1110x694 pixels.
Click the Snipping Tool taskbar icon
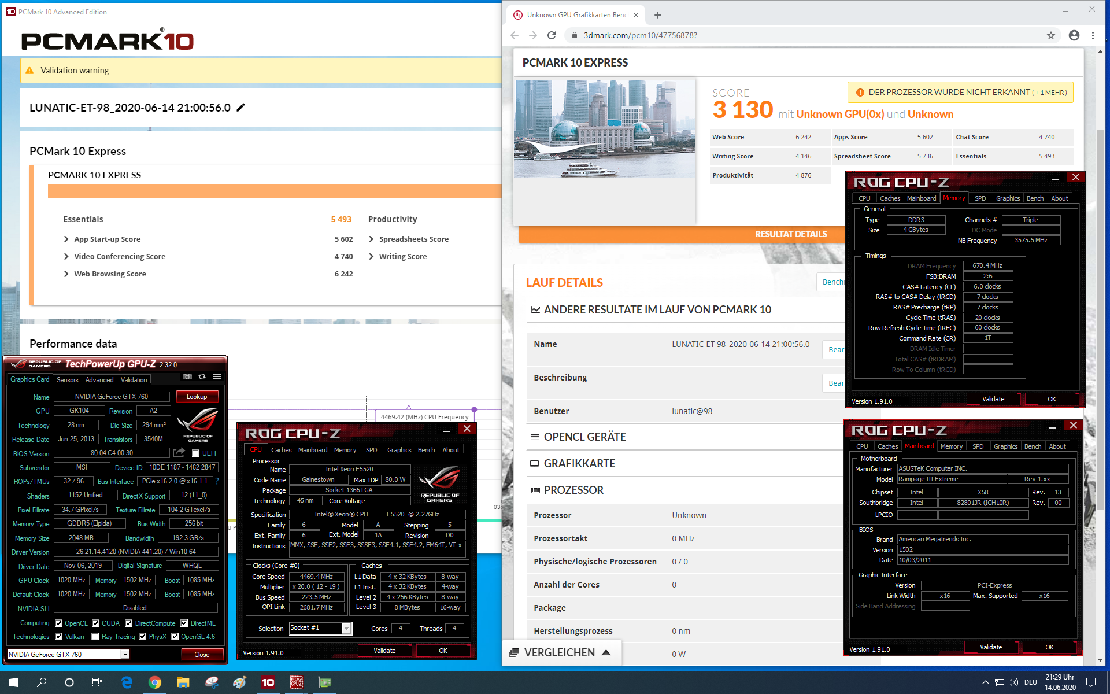212,682
